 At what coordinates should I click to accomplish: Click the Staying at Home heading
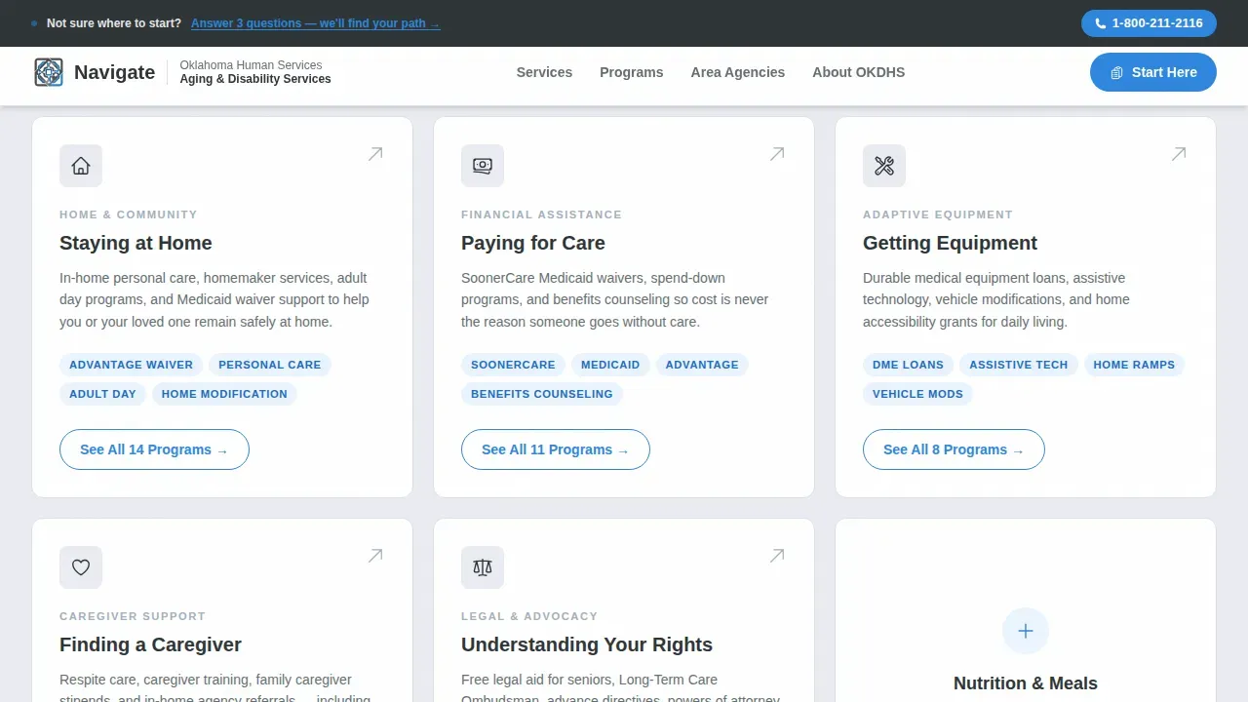136,243
